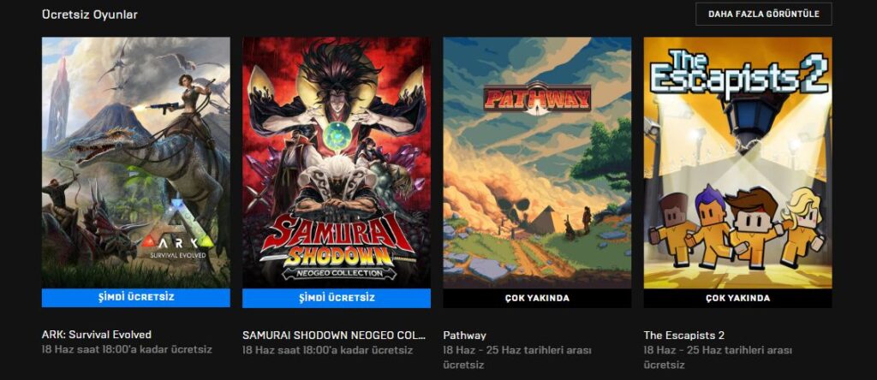Screen dimensions: 877x380
Task: Click ARK's free-until 18 Haz text
Action: [127, 350]
